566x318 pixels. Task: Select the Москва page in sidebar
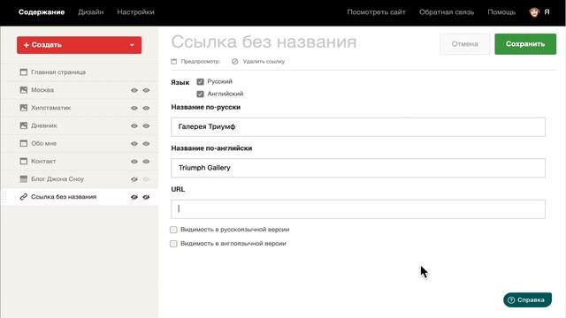point(42,90)
